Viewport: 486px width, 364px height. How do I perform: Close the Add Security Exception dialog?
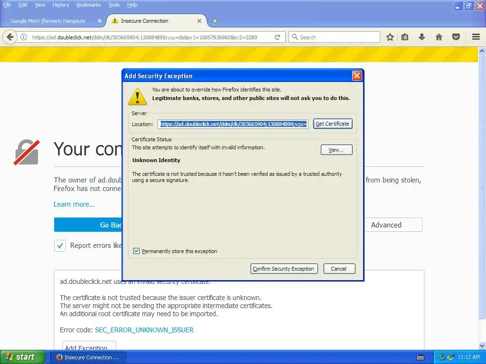tap(357, 75)
